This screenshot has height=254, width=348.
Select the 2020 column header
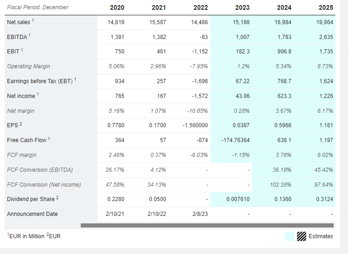117,7
